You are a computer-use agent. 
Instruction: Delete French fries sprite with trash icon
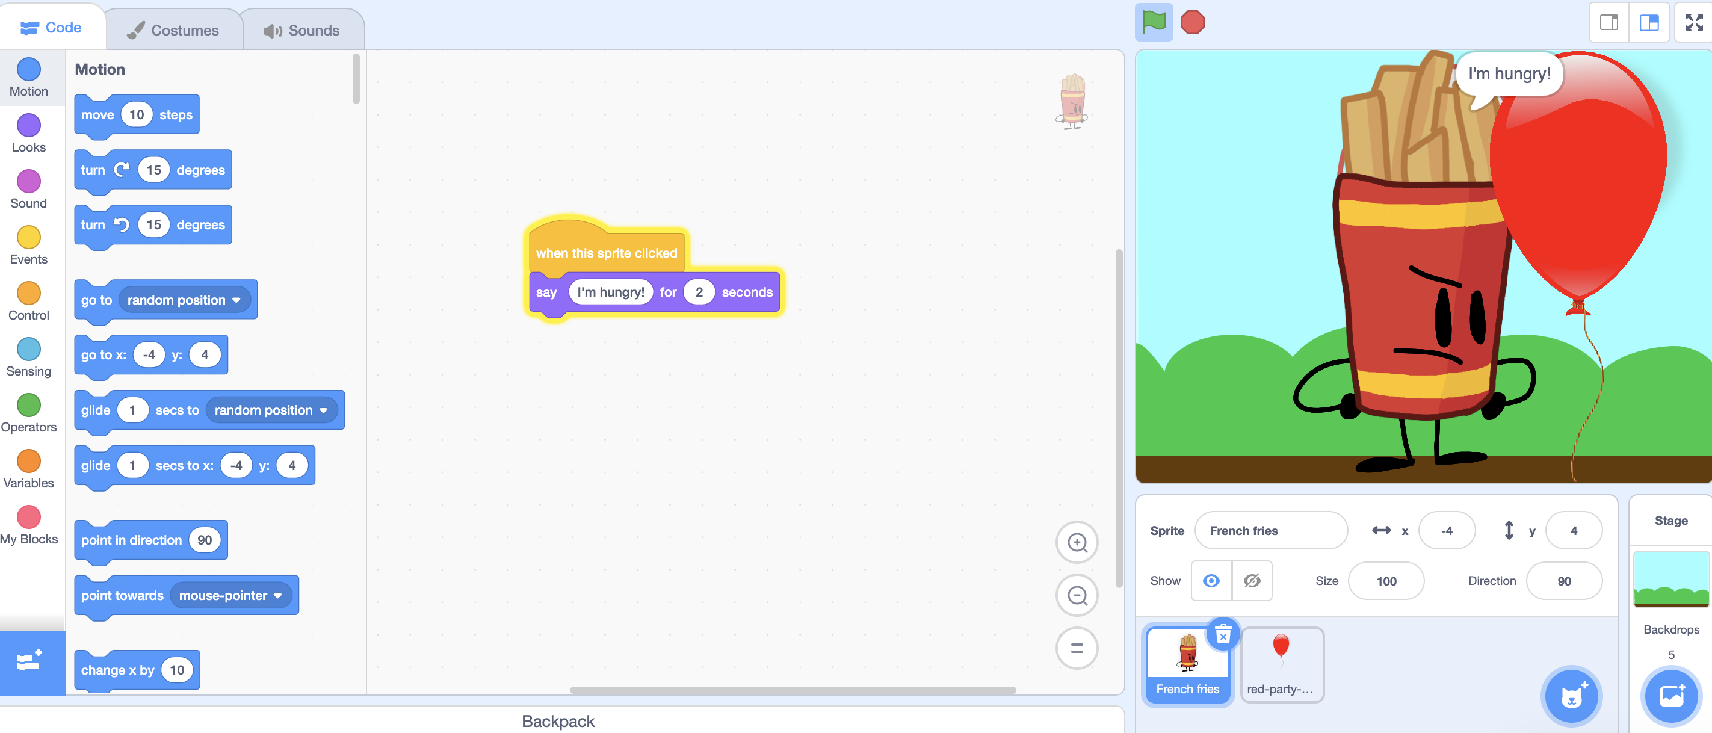coord(1222,636)
